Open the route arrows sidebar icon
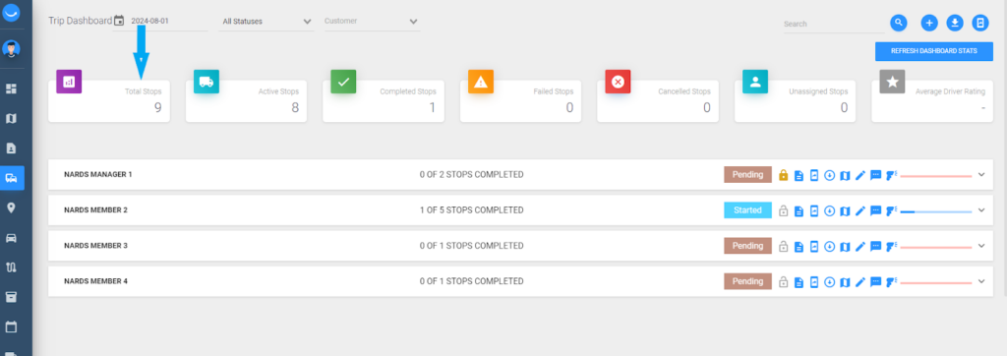 [11, 267]
